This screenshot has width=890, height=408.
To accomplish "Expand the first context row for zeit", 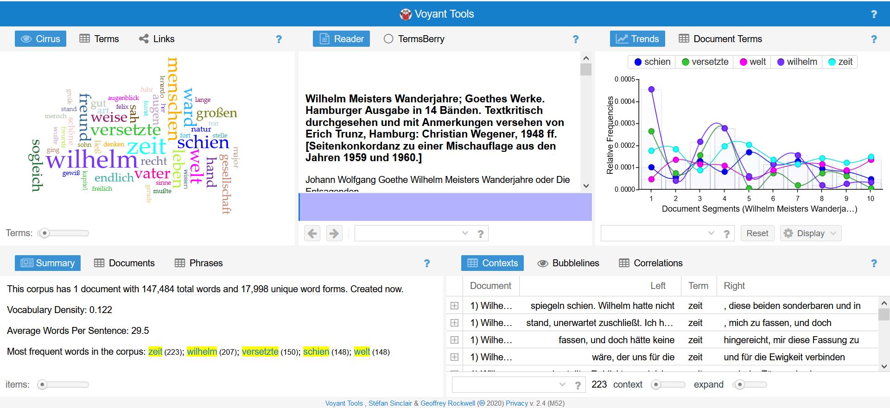I will (x=455, y=306).
